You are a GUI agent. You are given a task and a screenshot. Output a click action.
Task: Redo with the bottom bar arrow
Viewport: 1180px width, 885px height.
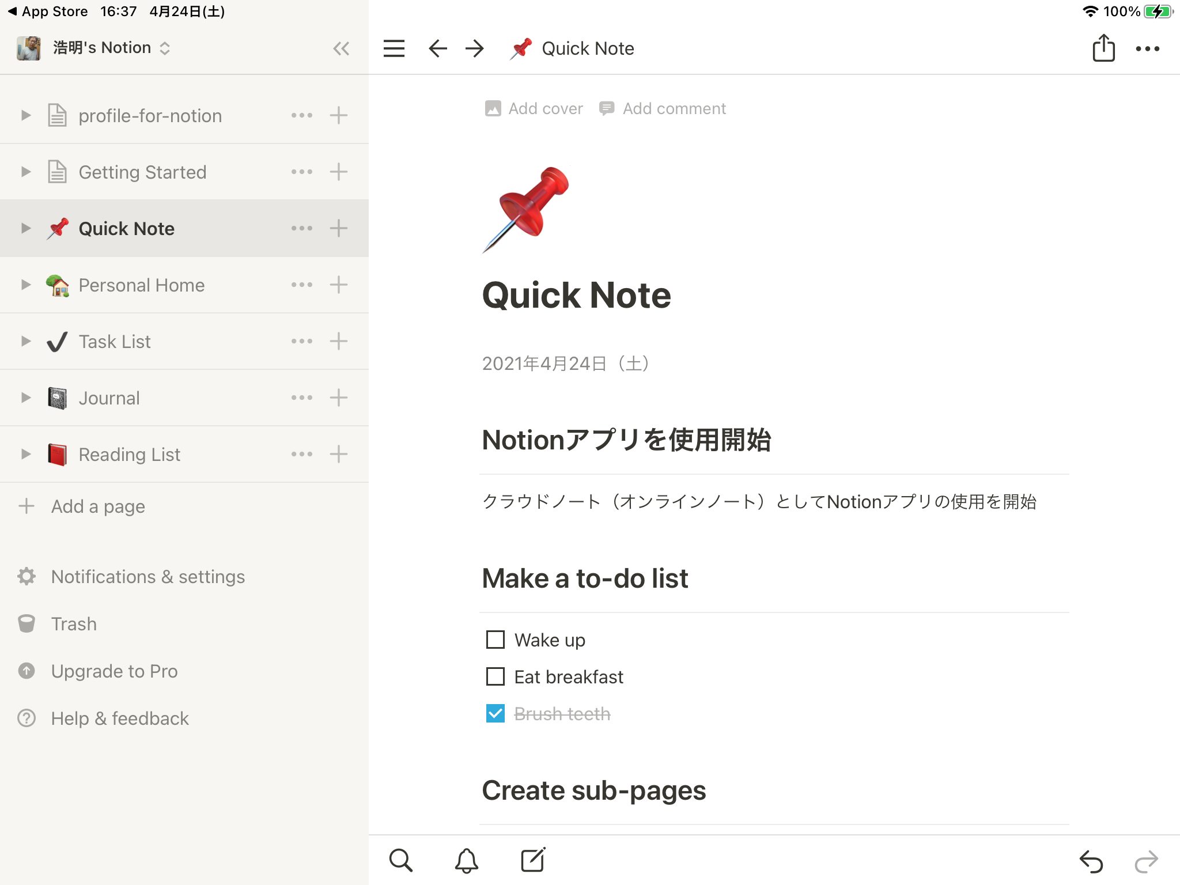point(1146,861)
